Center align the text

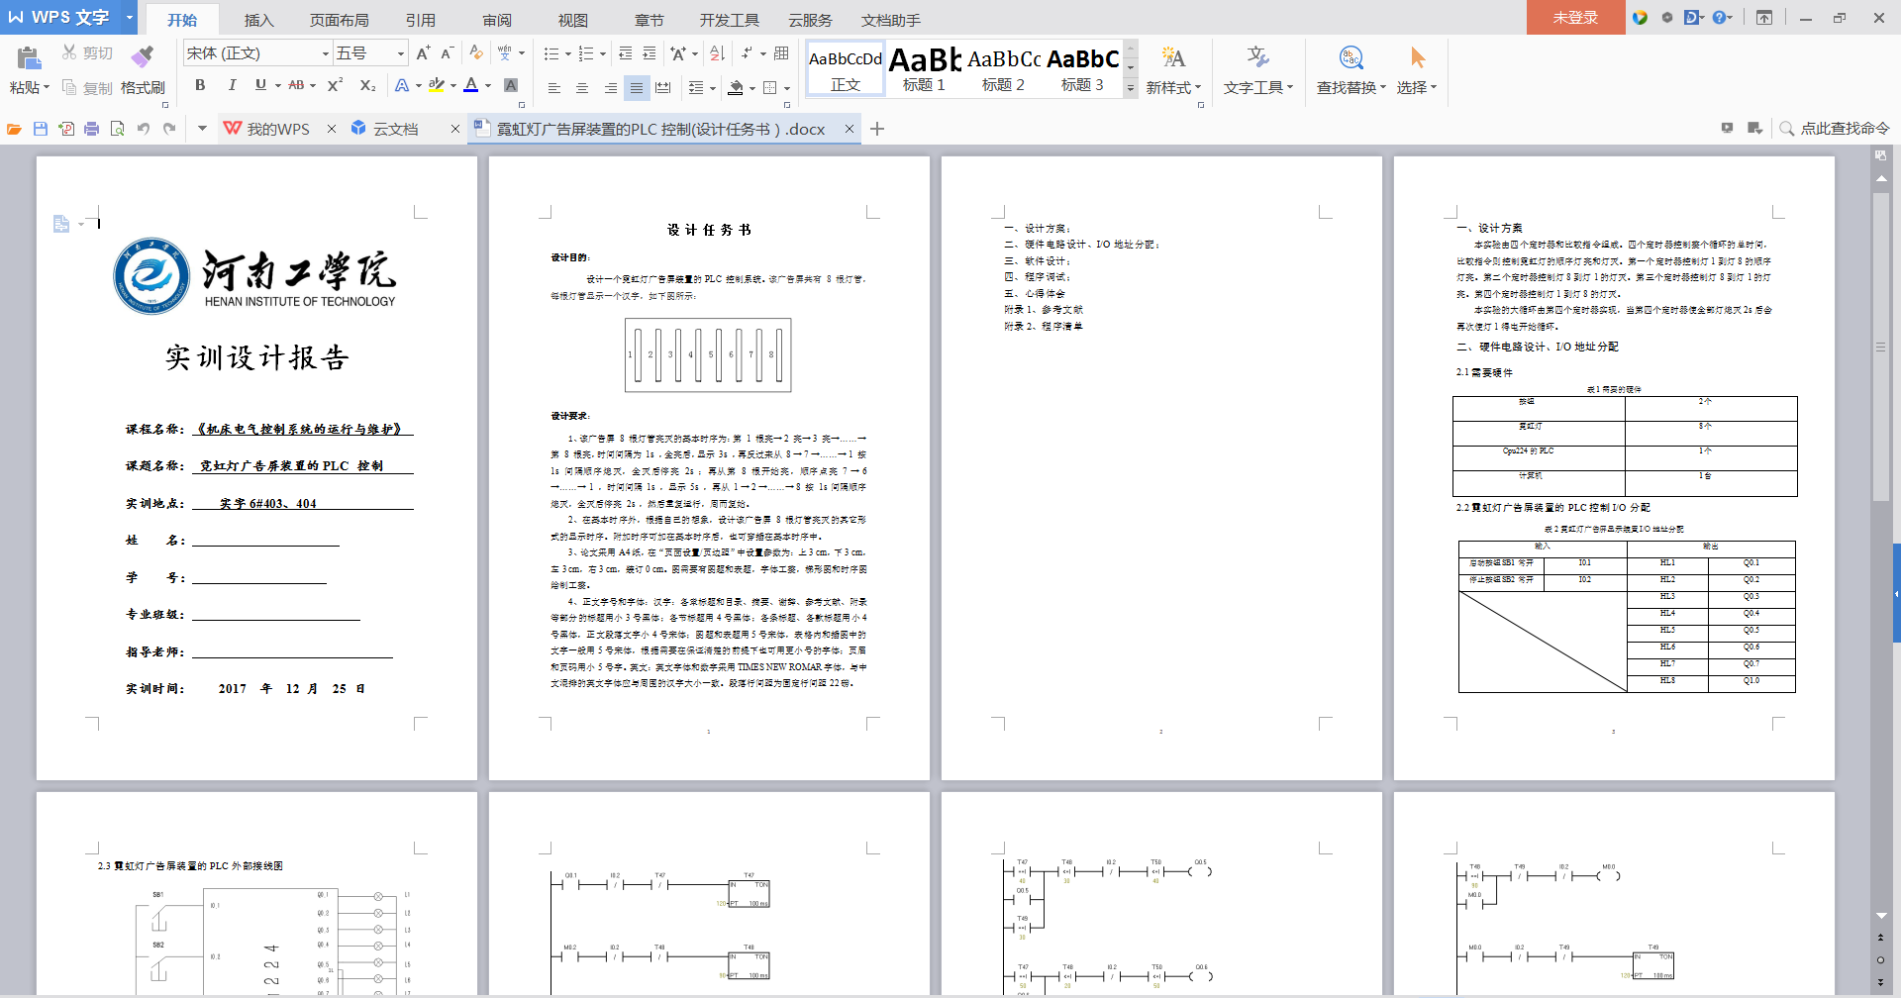[582, 87]
